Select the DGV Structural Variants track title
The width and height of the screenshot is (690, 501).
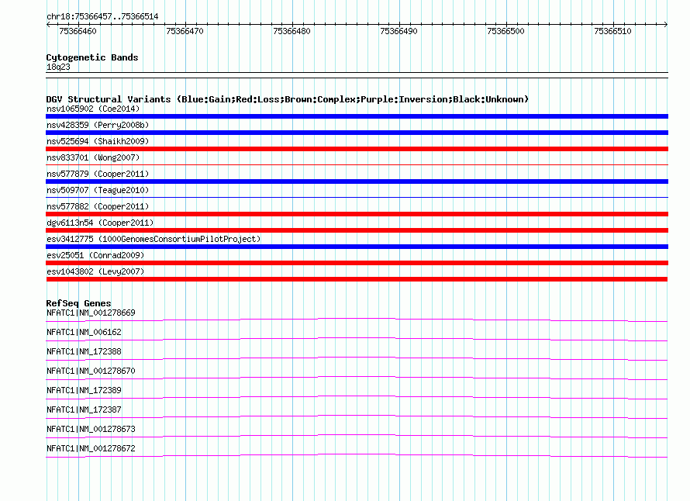(x=288, y=99)
